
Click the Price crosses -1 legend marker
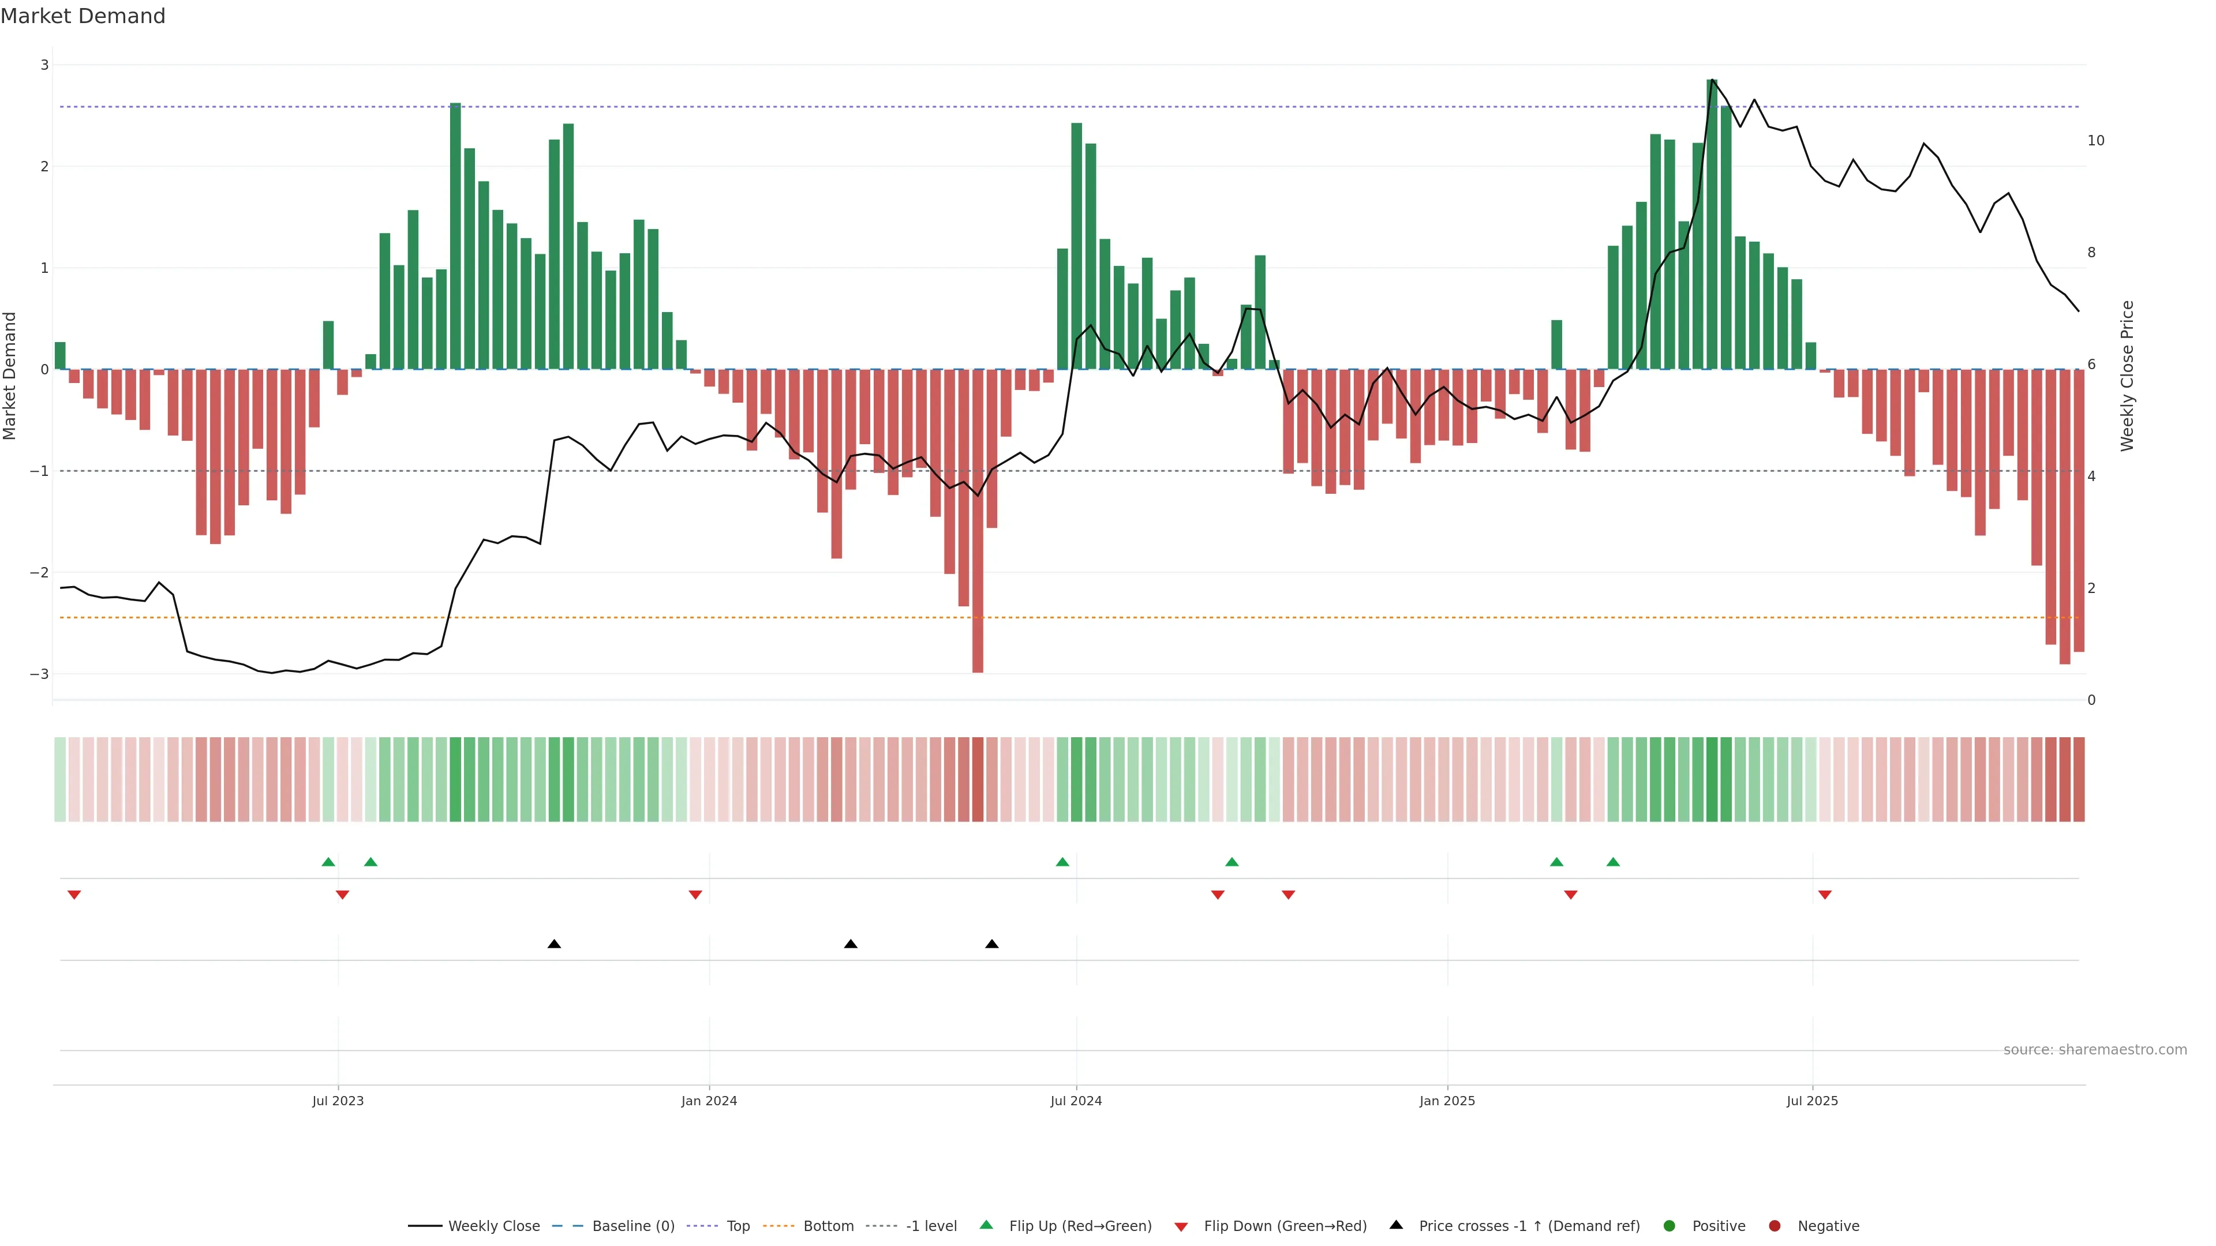1396,1225
